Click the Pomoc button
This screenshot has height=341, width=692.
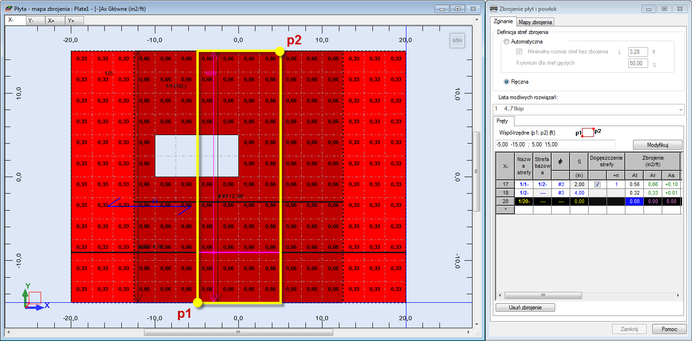pyautogui.click(x=669, y=329)
